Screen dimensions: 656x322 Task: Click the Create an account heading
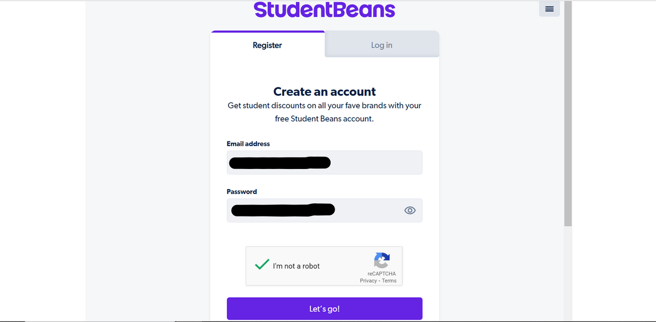coord(325,91)
